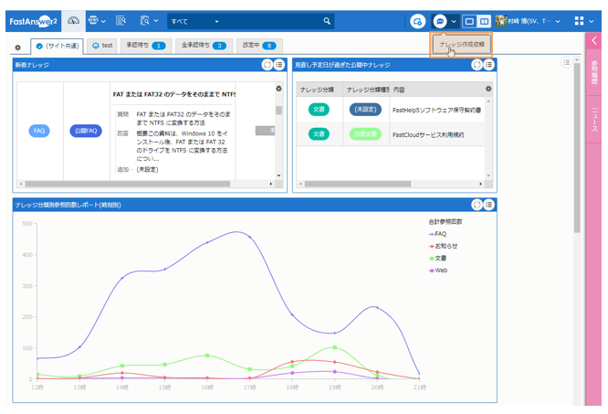This screenshot has width=608, height=414.
Task: Select ナレッジ作成依頼 menu item
Action: click(462, 44)
